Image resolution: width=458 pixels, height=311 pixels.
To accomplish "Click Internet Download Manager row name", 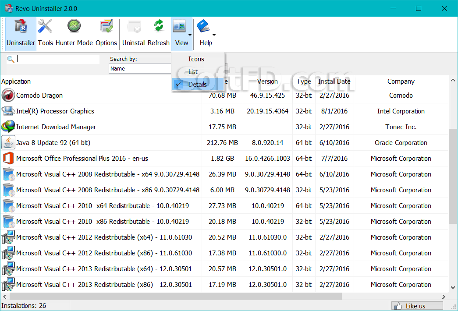I will [x=56, y=127].
